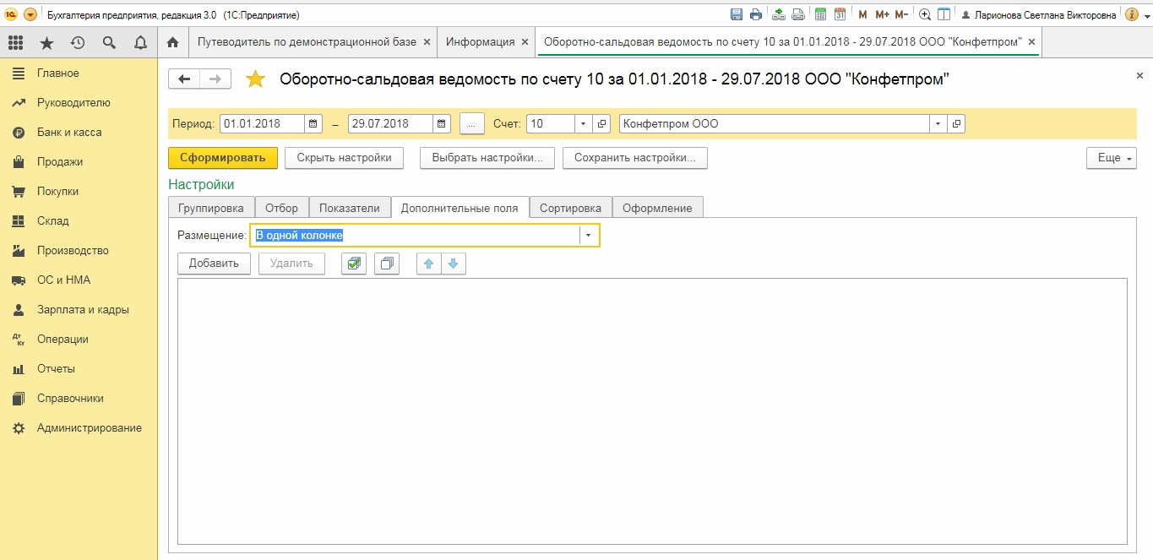Image resolution: width=1153 pixels, height=560 pixels.
Task: Click the print icon in title bar
Action: pos(755,14)
